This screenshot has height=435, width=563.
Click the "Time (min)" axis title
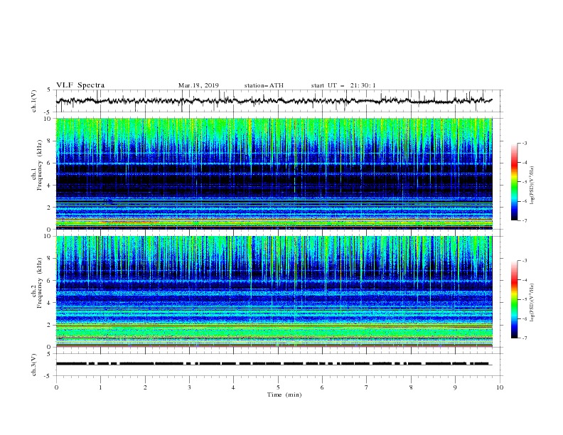284,394
